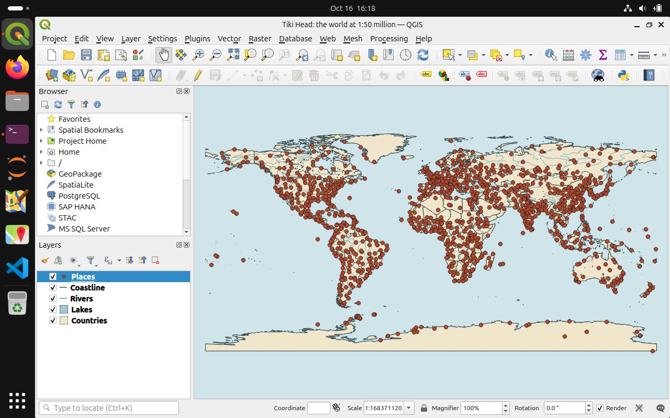This screenshot has height=418, width=670.
Task: Open the Select Features tool dropdown arrow
Action: click(x=460, y=55)
